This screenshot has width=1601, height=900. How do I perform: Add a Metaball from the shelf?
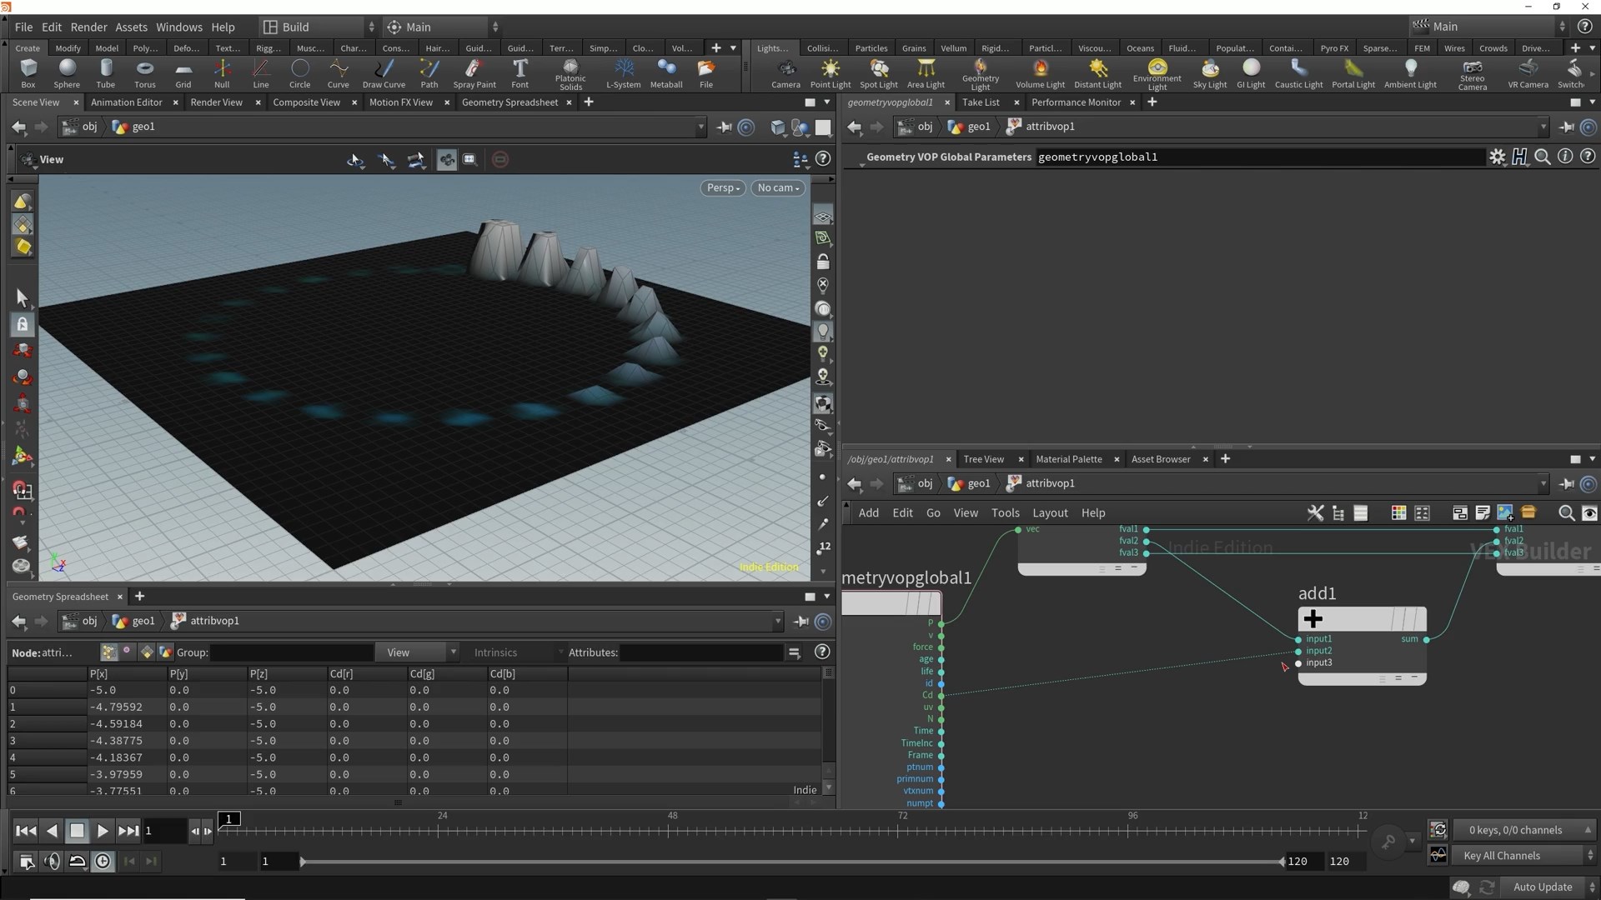click(666, 73)
